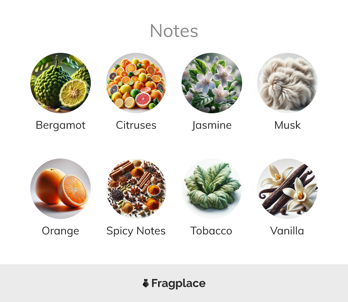Click the Citruses text label
Screen dimensions: 348x302
[136, 125]
